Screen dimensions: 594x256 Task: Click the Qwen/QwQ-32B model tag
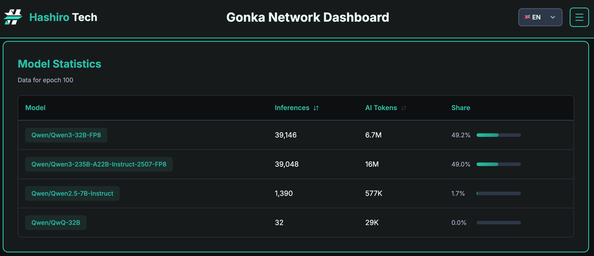pos(56,223)
